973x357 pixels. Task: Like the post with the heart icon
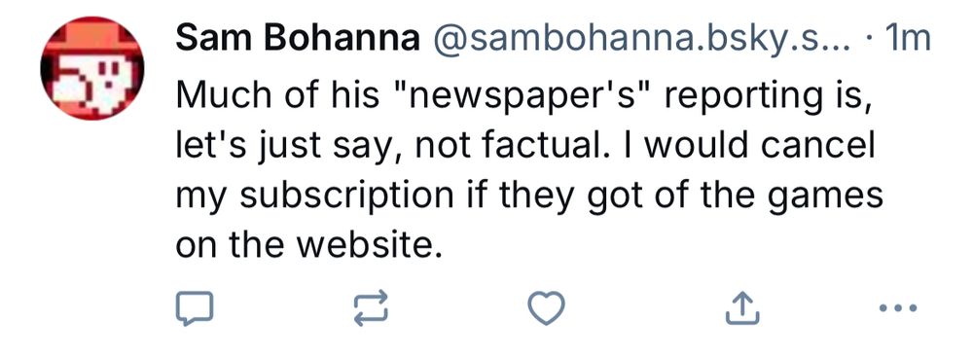(546, 307)
